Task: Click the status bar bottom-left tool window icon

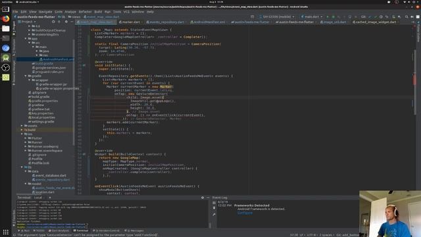Action: [x=14, y=235]
